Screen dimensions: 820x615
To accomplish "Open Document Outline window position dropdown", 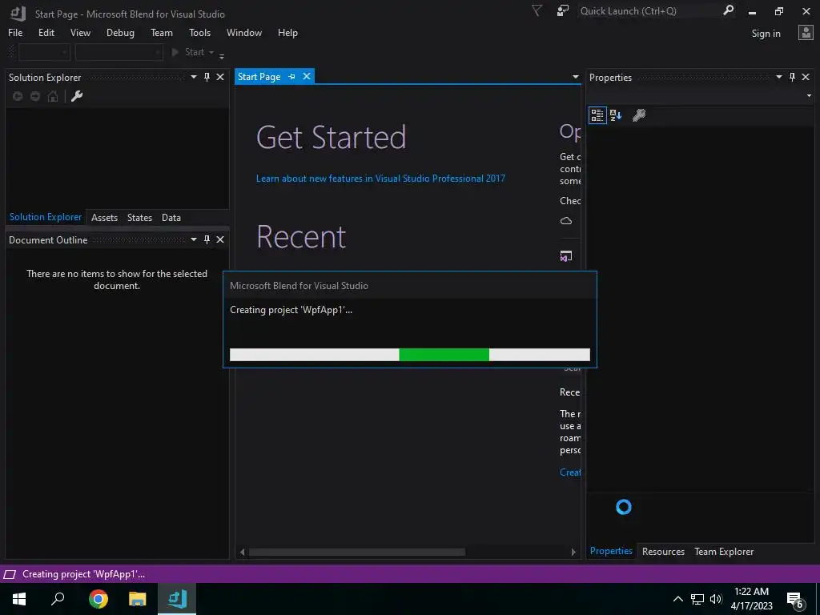I will click(x=194, y=239).
